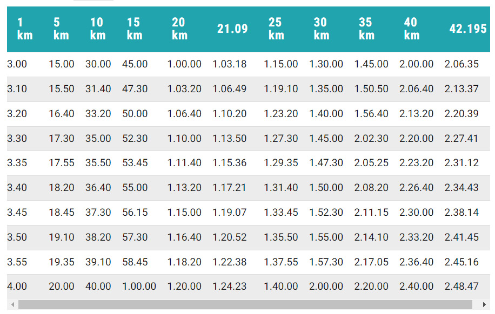Click the 3.35 pace cell
495x314 pixels.
(x=17, y=163)
